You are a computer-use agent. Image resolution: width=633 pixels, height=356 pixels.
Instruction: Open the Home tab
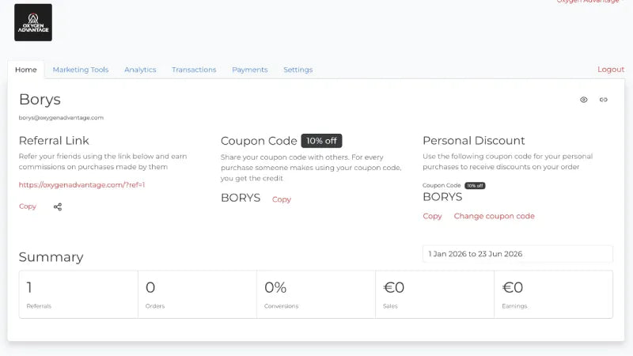26,70
